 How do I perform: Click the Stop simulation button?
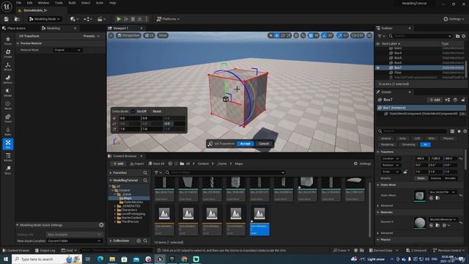[133, 19]
